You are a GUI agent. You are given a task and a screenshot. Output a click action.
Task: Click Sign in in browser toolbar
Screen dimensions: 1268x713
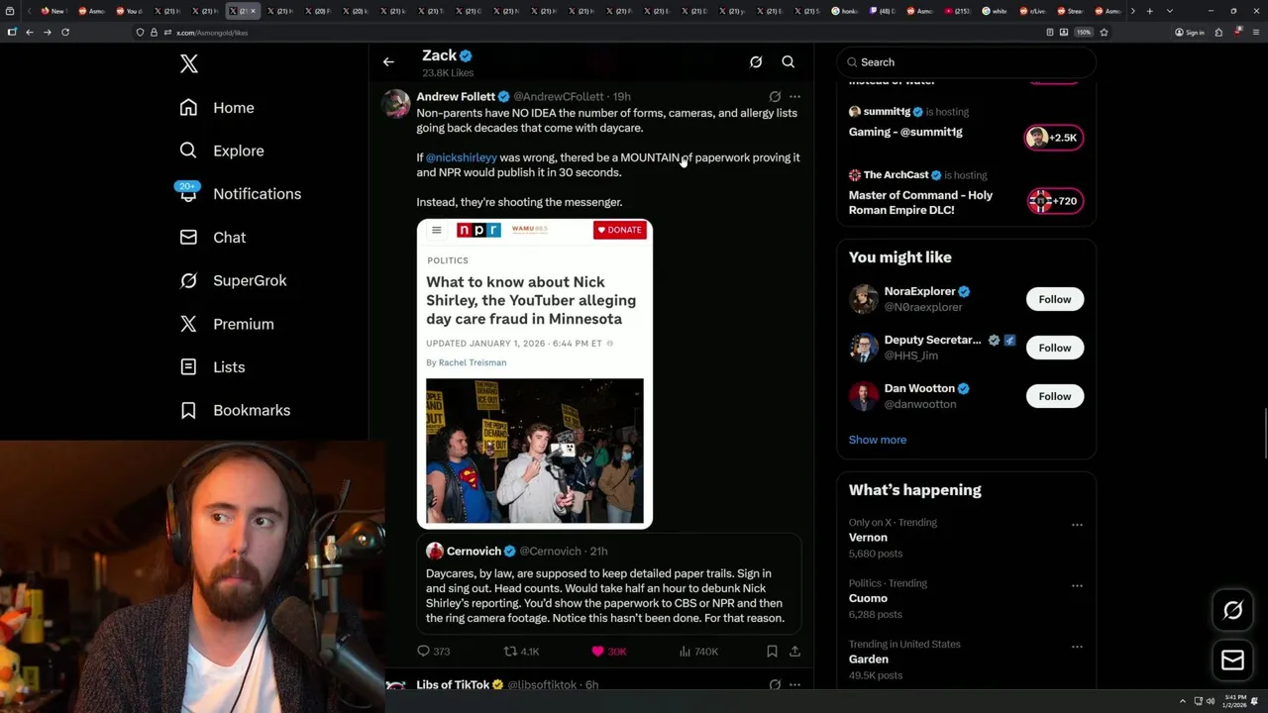pyautogui.click(x=1190, y=33)
